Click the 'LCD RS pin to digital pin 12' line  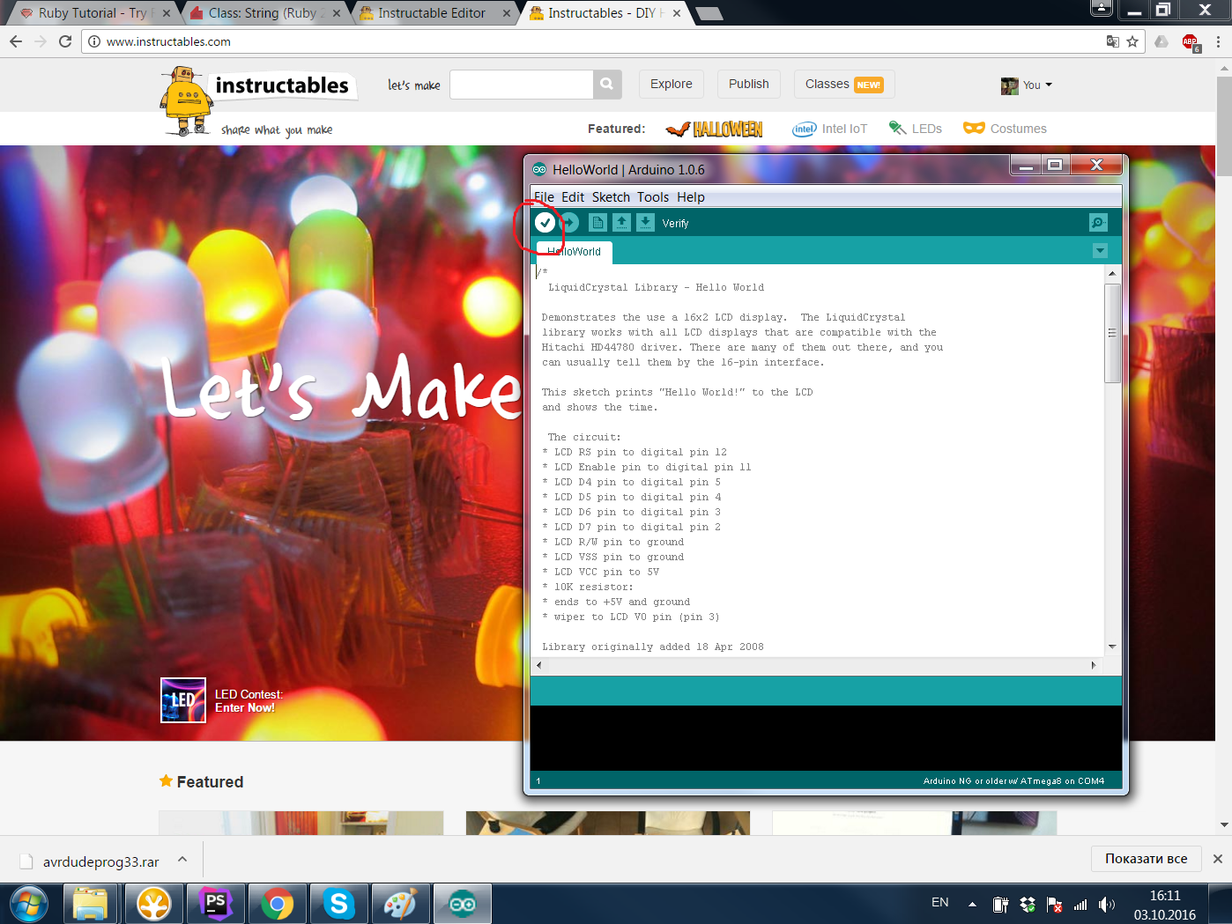[635, 452]
